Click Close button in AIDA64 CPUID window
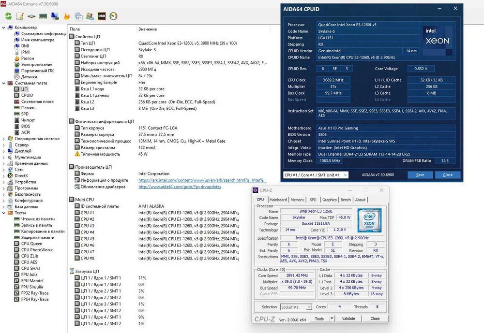Viewport: 484px width, 333px height. 448,175
